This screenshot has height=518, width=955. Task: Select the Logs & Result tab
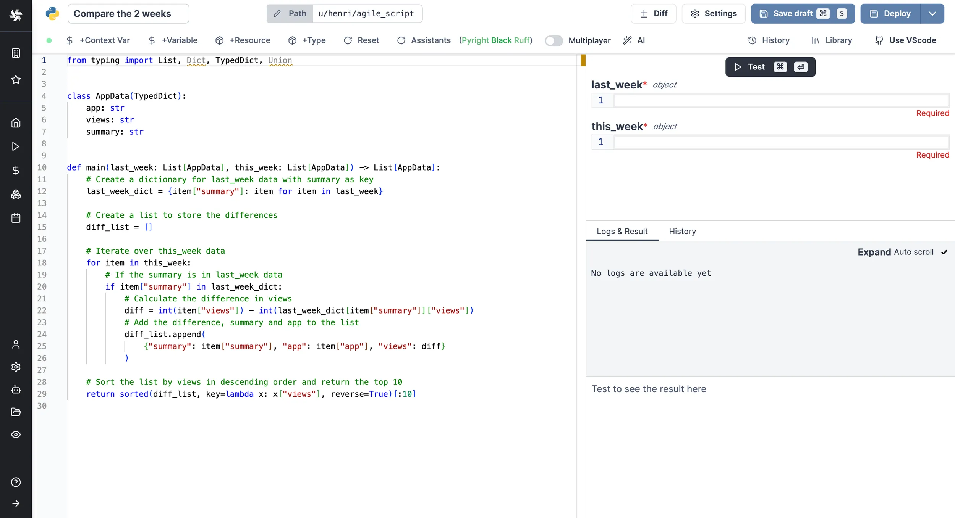[622, 232]
